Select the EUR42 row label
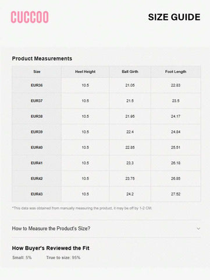 (x=37, y=178)
